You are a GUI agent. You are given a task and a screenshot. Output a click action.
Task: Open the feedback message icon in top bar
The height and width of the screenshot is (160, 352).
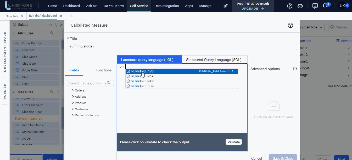[315, 6]
